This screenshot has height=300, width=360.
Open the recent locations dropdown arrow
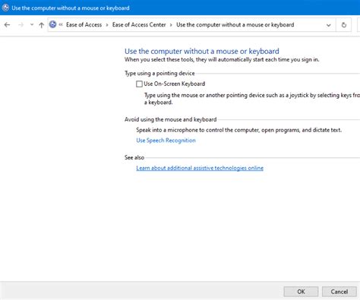(x=32, y=25)
